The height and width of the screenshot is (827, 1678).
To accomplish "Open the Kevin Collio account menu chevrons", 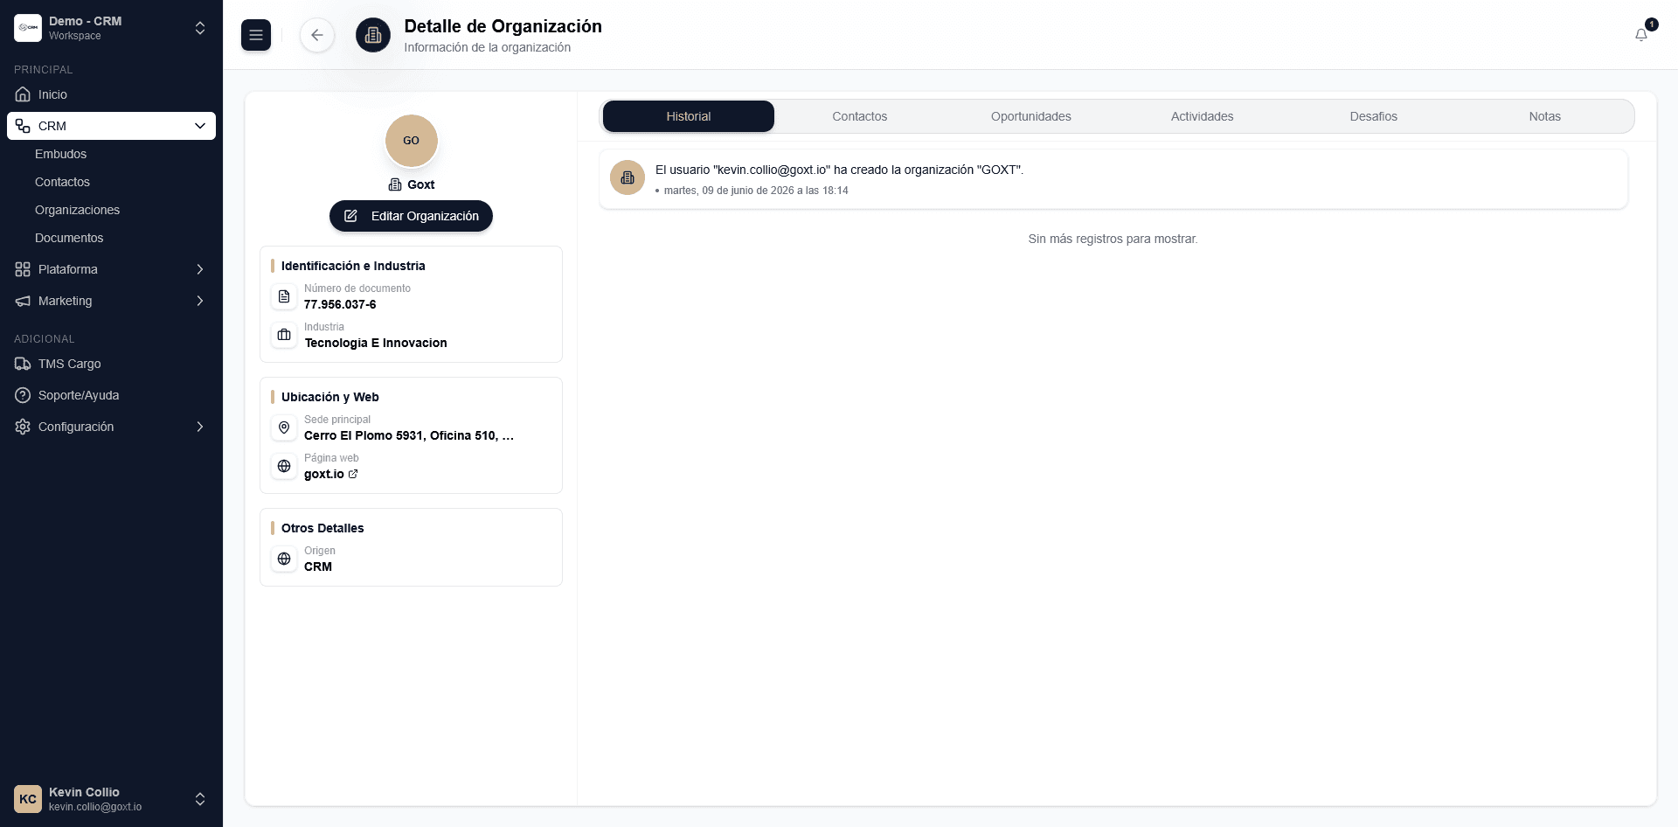I will click(200, 799).
